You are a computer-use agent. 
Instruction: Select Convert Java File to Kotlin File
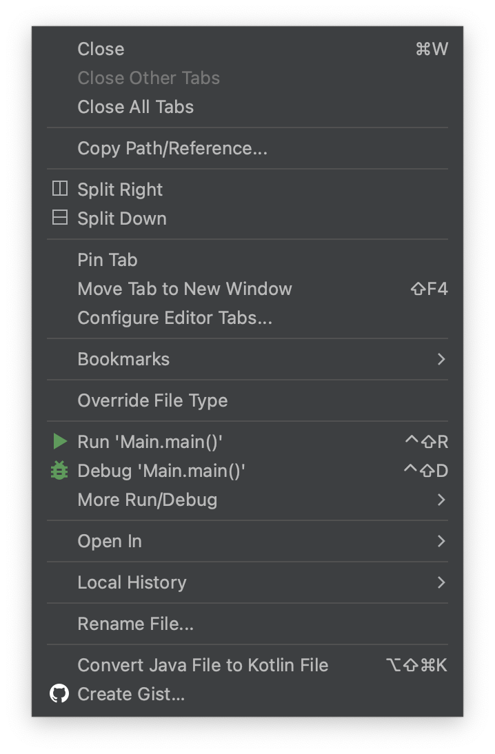pos(247,665)
